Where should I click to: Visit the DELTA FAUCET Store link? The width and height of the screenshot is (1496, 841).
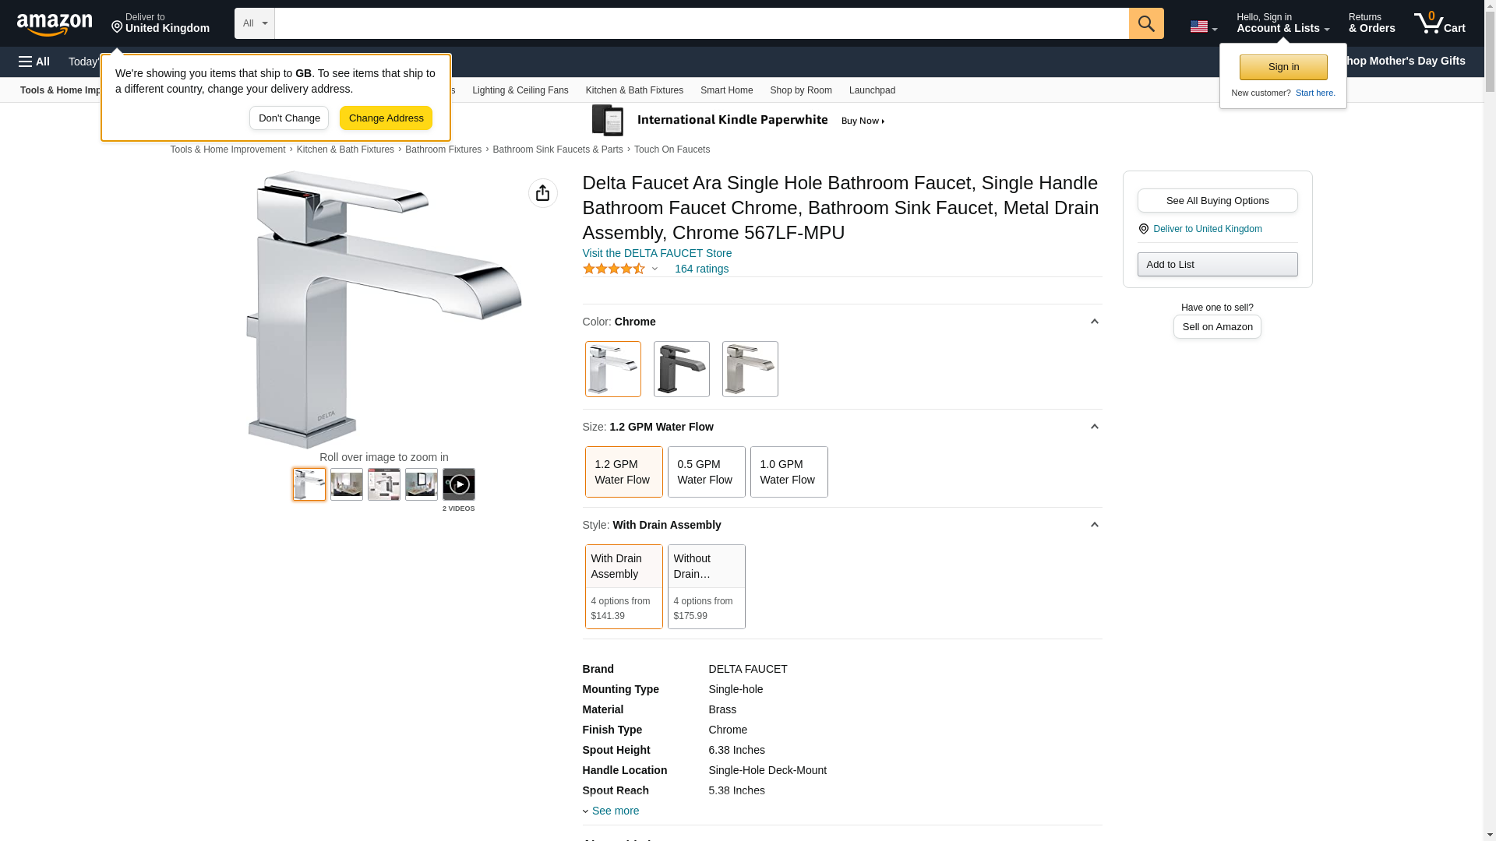point(656,253)
